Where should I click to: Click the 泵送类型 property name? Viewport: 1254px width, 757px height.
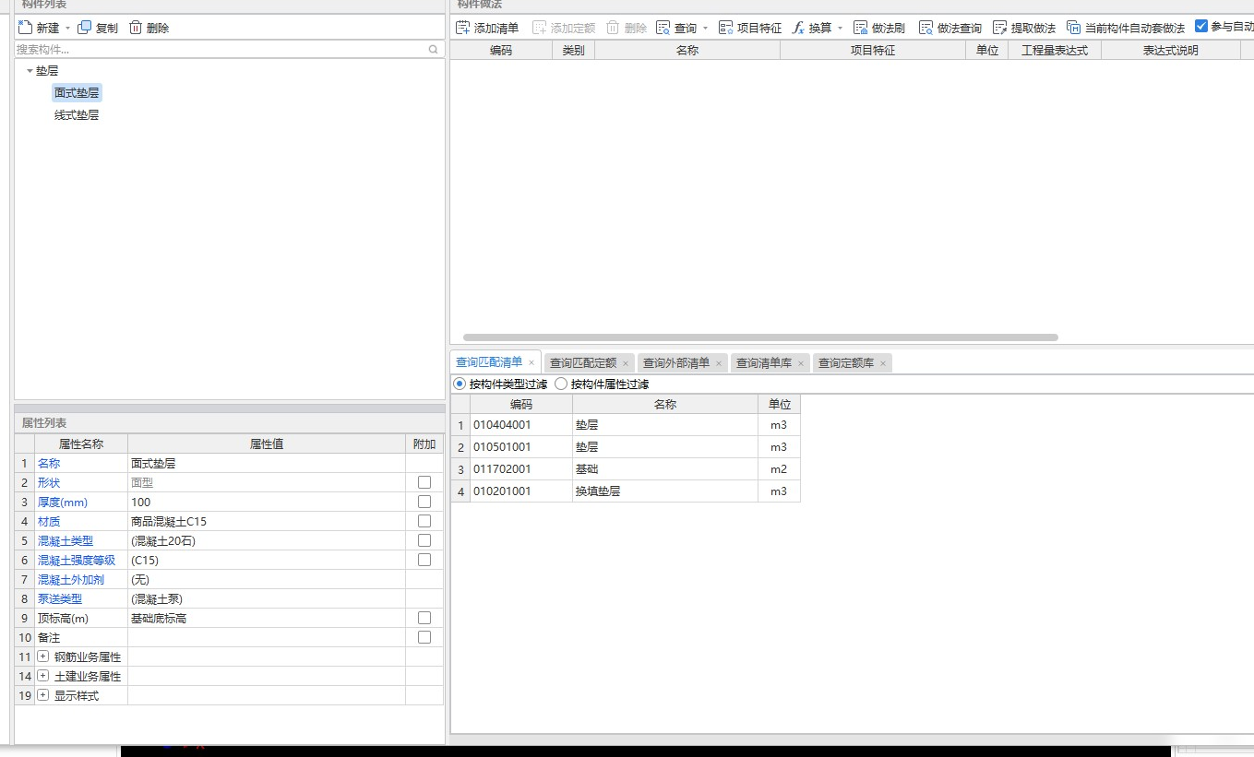pos(60,598)
